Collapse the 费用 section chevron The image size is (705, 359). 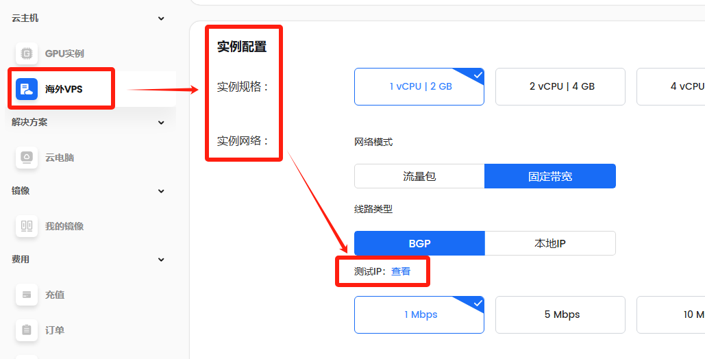[x=162, y=260]
